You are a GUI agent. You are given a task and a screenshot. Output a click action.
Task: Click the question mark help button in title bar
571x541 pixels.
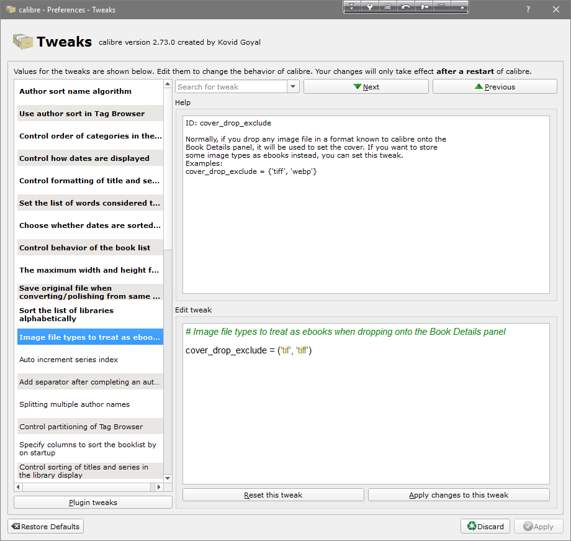pos(528,10)
